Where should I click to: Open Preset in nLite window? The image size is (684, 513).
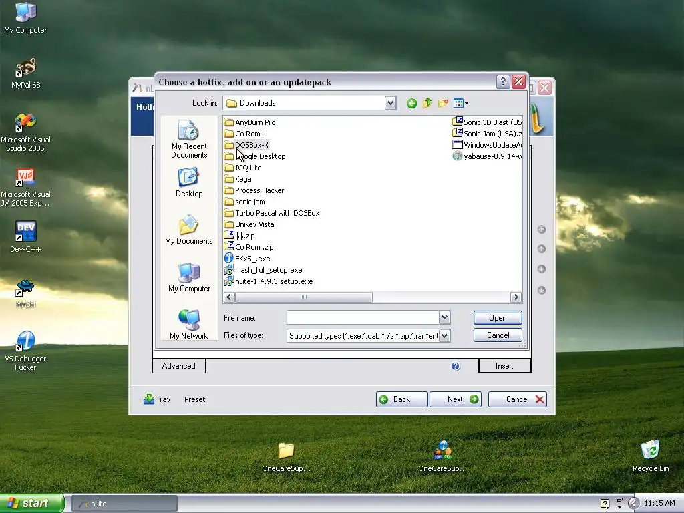tap(194, 399)
